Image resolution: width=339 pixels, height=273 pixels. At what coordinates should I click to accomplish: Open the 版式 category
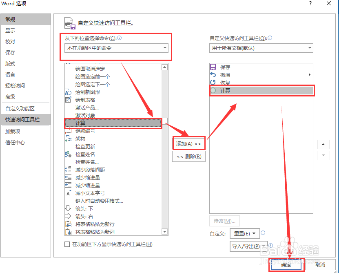(x=26, y=63)
